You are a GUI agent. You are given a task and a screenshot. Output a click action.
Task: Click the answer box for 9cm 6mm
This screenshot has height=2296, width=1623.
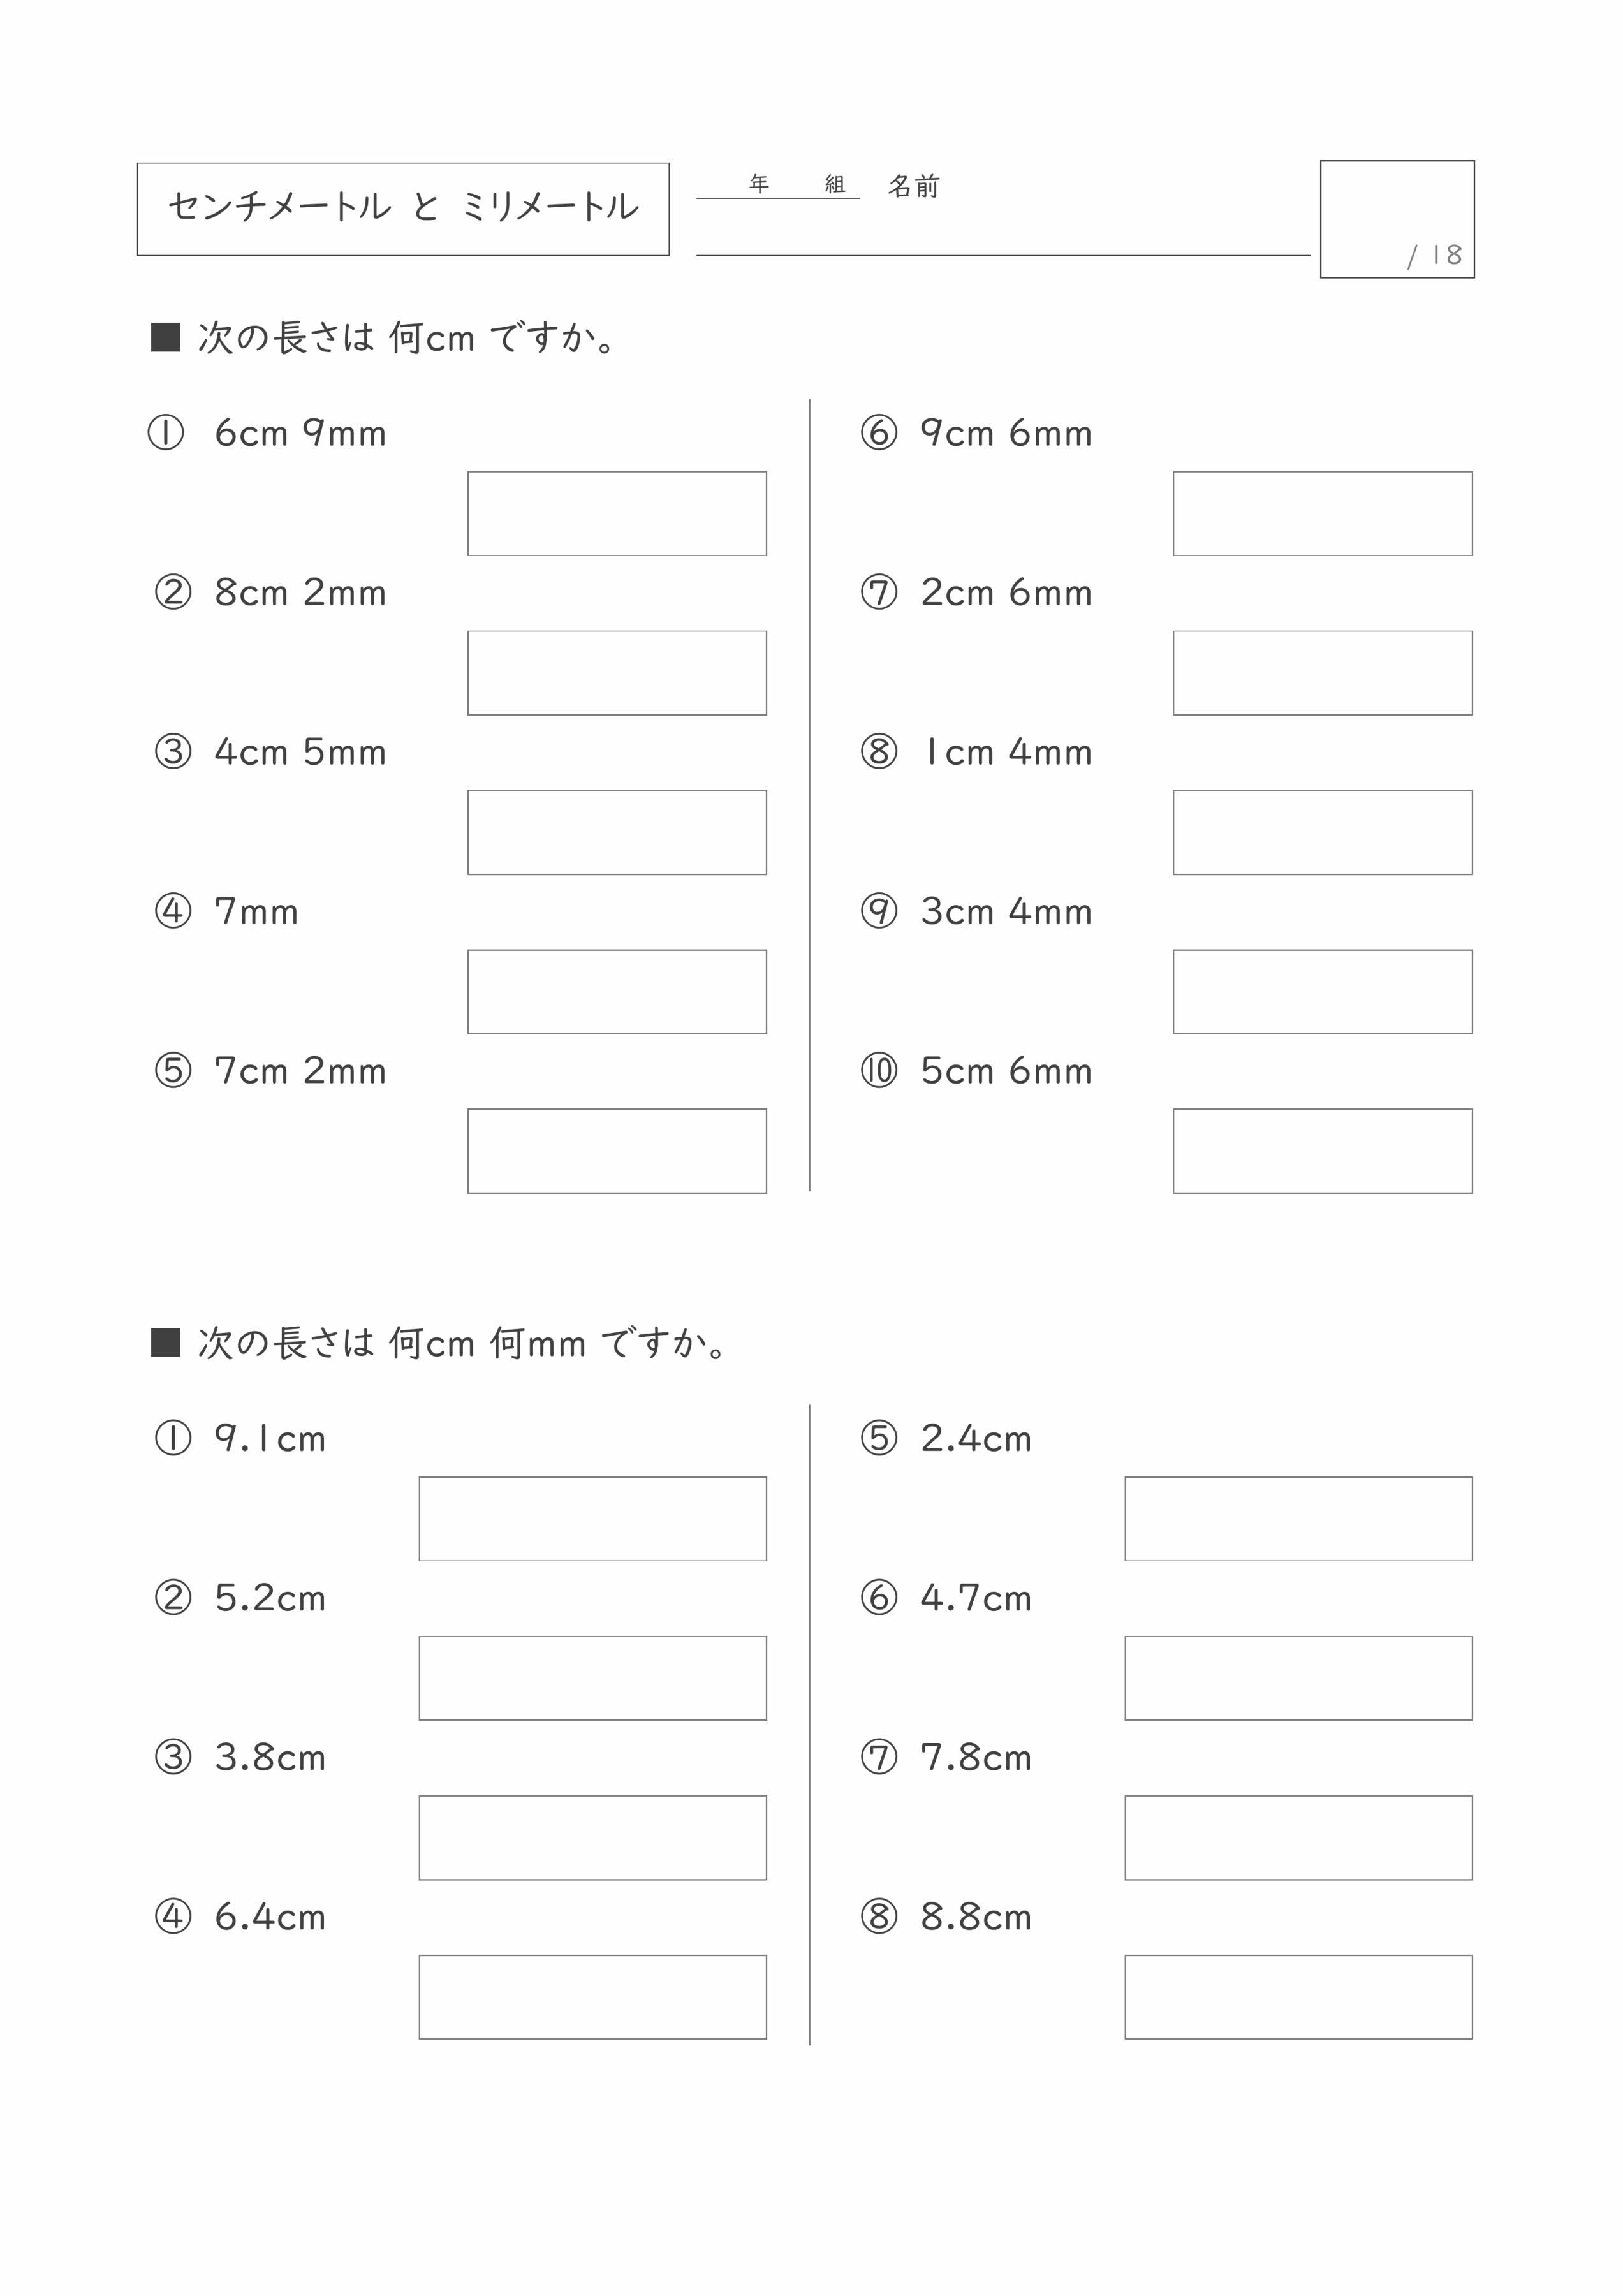point(1323,513)
